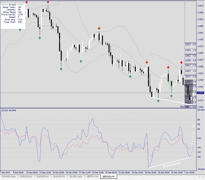Viewport: 205px width, 180px height.
Task: Click the 'Spread' row in info box
Action: pyautogui.click(x=14, y=17)
